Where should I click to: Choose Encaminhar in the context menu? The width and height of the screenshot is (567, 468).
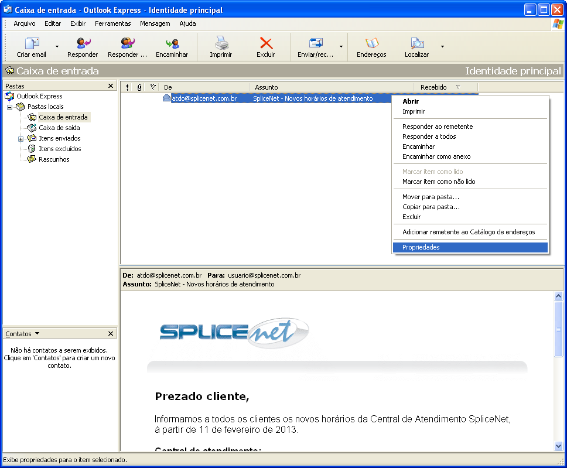[x=470, y=146]
